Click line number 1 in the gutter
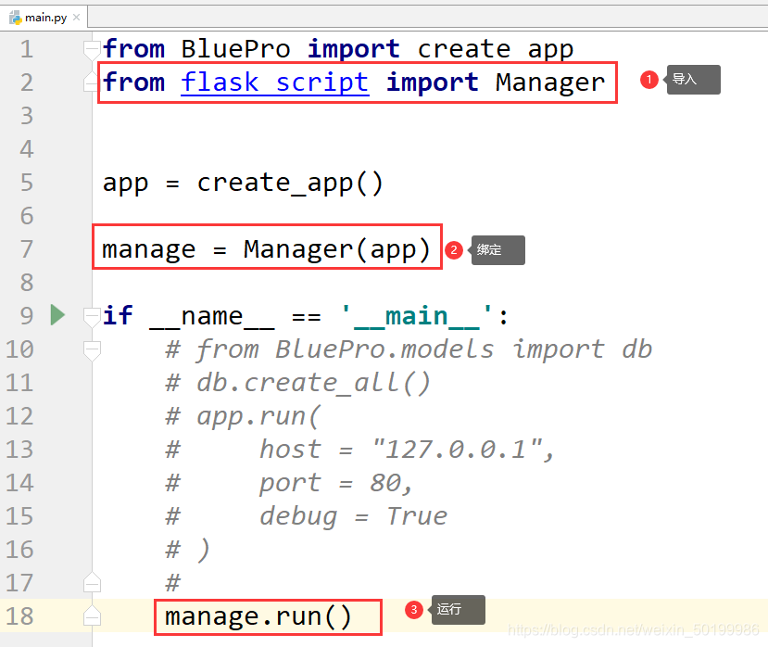The image size is (768, 647). coord(27,49)
